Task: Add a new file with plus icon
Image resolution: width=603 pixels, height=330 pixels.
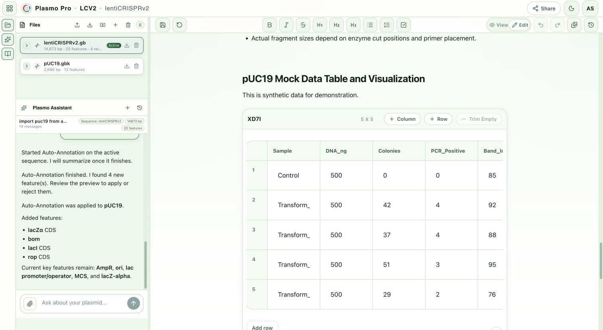Action: (x=115, y=25)
